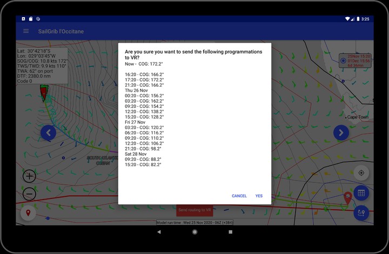
Task: Tap the red waypoint pin button
Action: [28, 213]
